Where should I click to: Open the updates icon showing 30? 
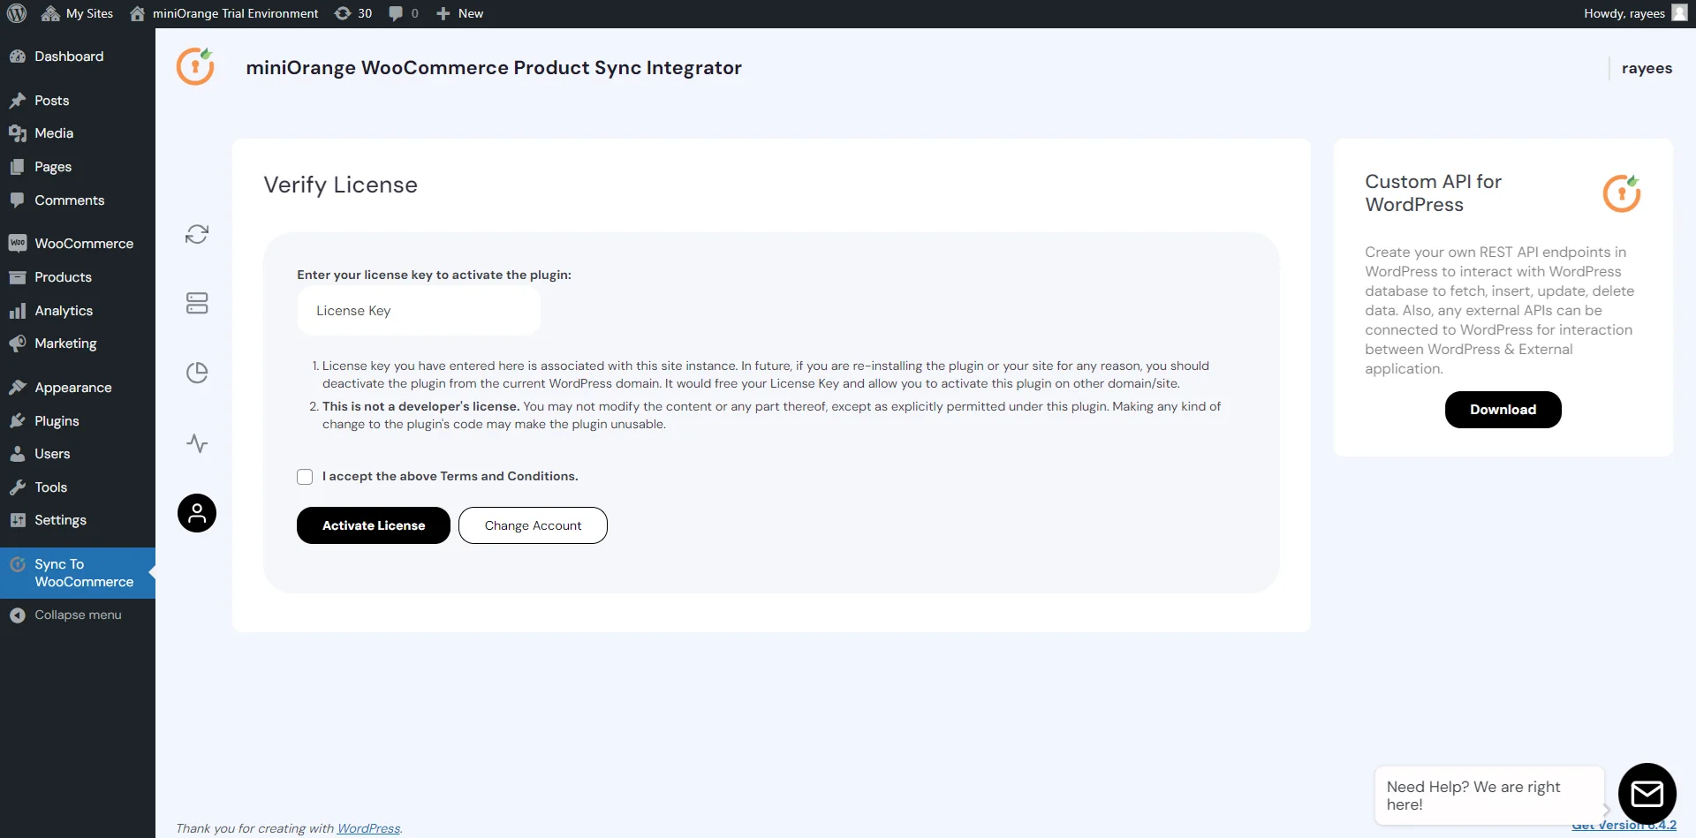pyautogui.click(x=353, y=13)
